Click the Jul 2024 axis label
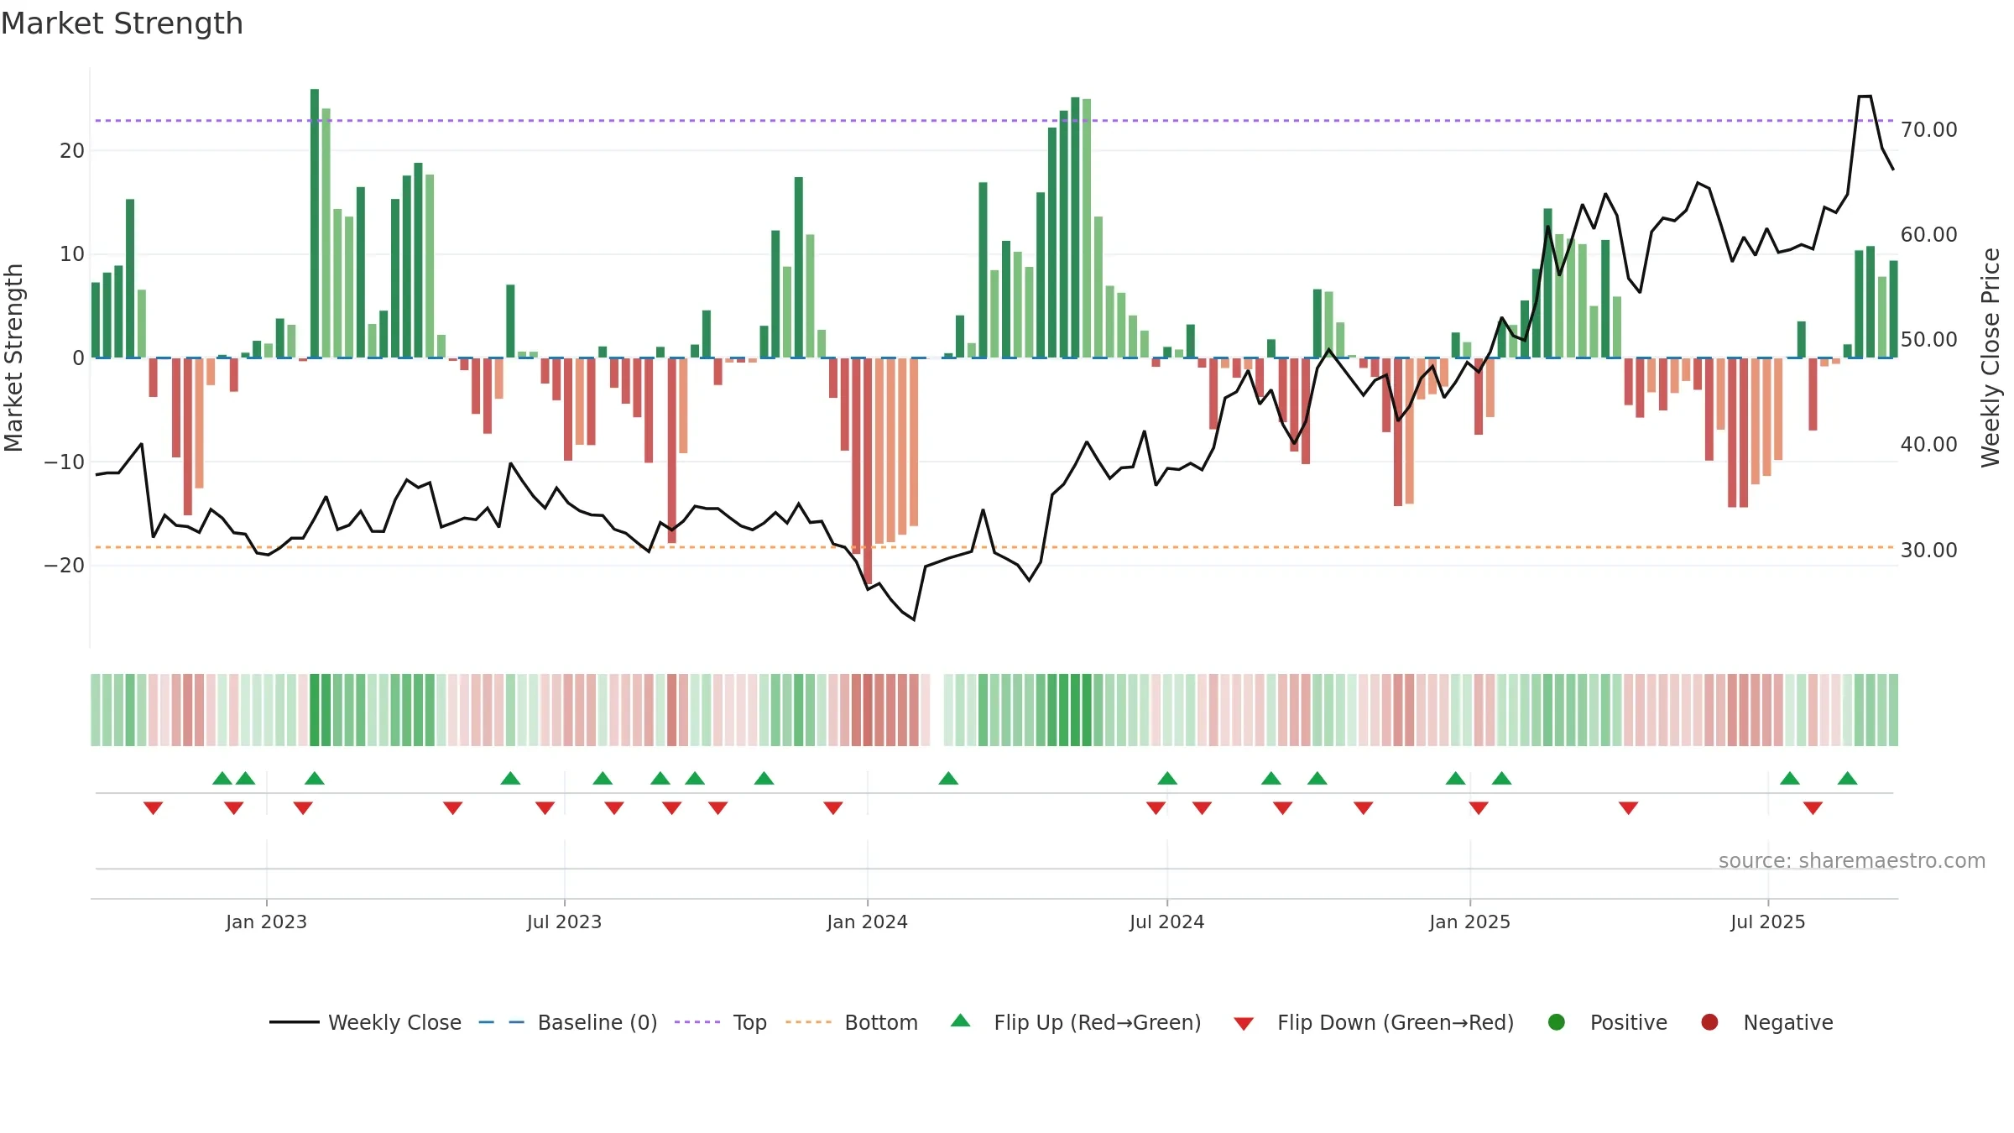 [x=1166, y=922]
